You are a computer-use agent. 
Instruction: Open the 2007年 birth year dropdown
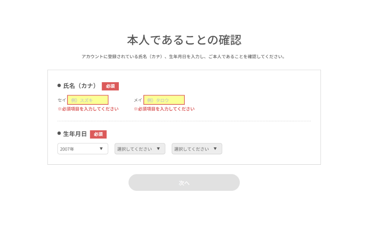(83, 149)
